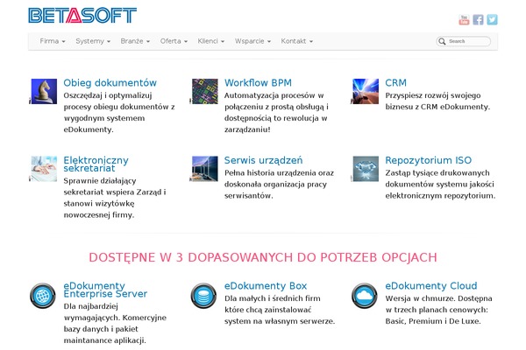
Task: Open the eDokumenty Enterprise Server link
Action: pyautogui.click(x=105, y=290)
